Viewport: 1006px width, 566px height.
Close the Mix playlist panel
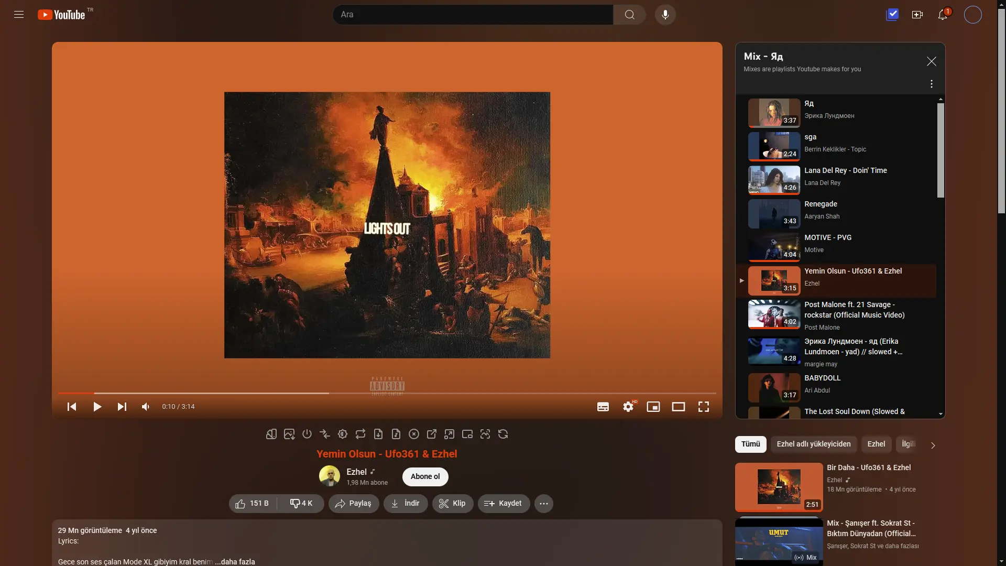pos(932,61)
